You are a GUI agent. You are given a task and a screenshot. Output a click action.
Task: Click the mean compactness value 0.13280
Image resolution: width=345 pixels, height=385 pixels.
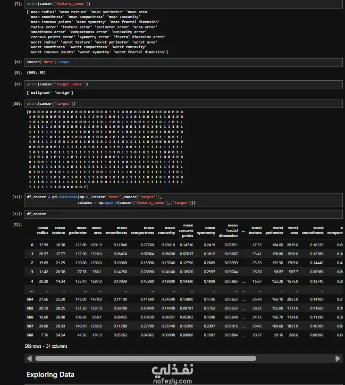(x=147, y=281)
